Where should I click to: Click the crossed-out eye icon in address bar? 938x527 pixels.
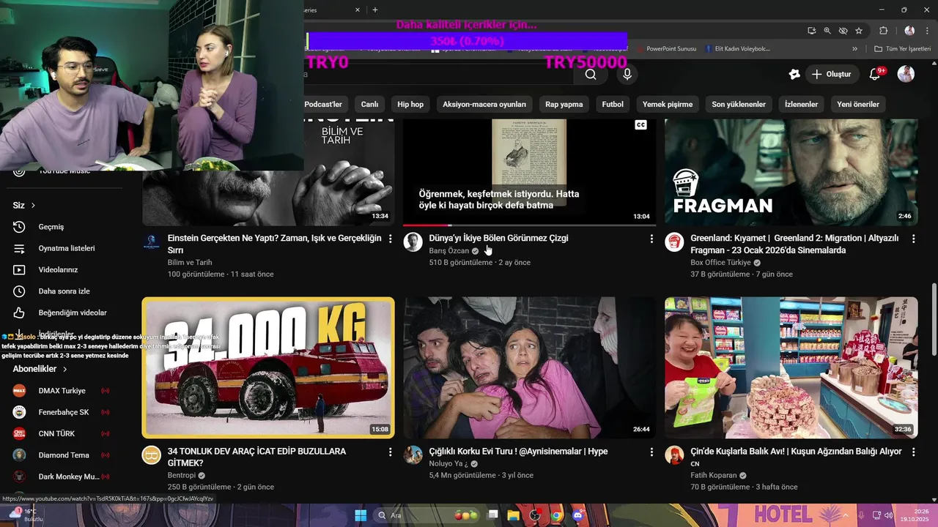click(843, 31)
